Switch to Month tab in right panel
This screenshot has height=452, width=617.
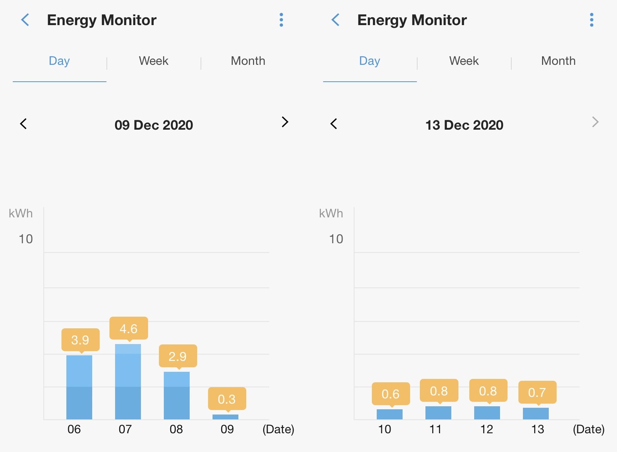[x=558, y=61]
